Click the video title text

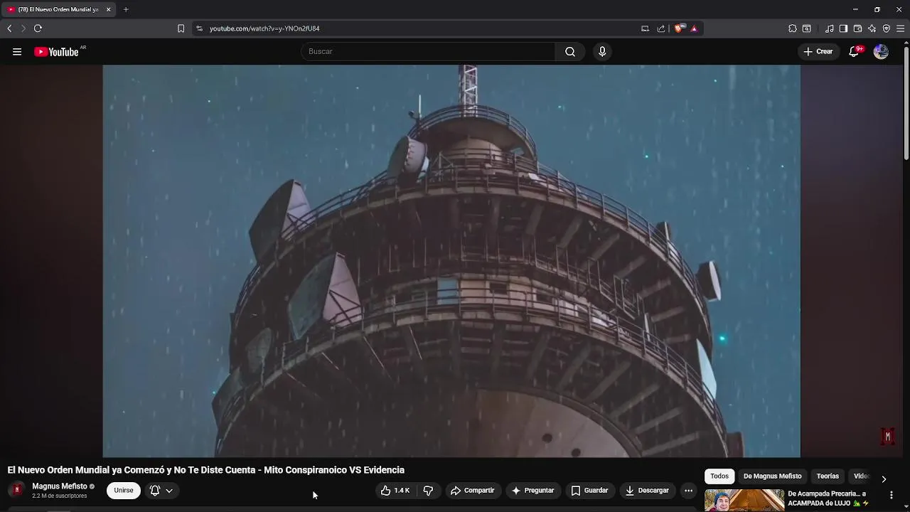(x=206, y=470)
